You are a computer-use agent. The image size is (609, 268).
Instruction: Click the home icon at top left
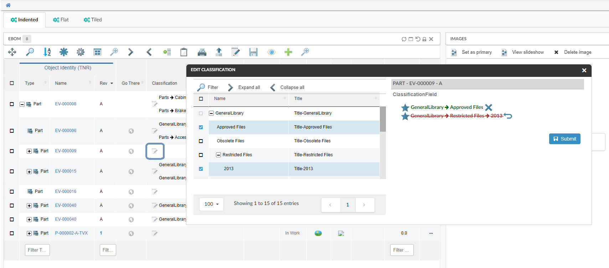[8, 5]
